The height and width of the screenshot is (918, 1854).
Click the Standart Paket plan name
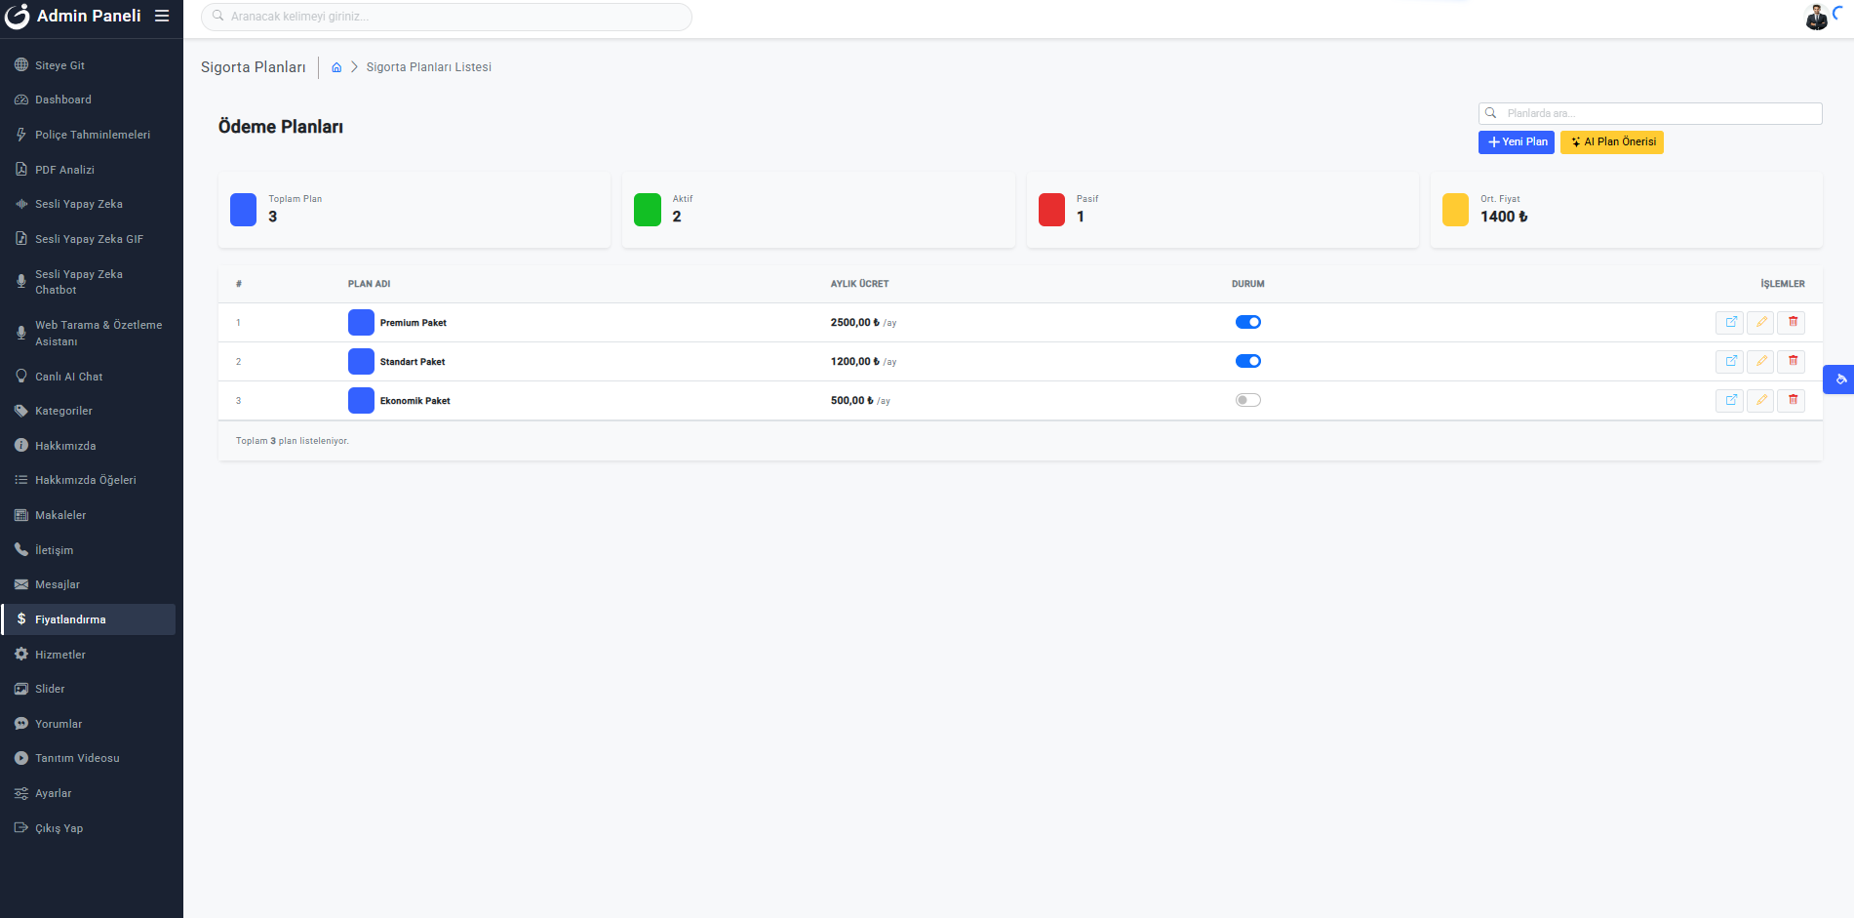[413, 362]
